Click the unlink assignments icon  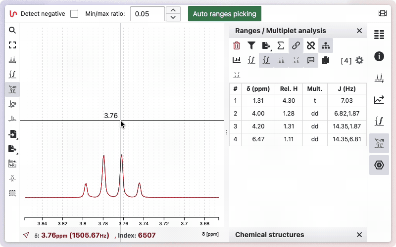311,46
